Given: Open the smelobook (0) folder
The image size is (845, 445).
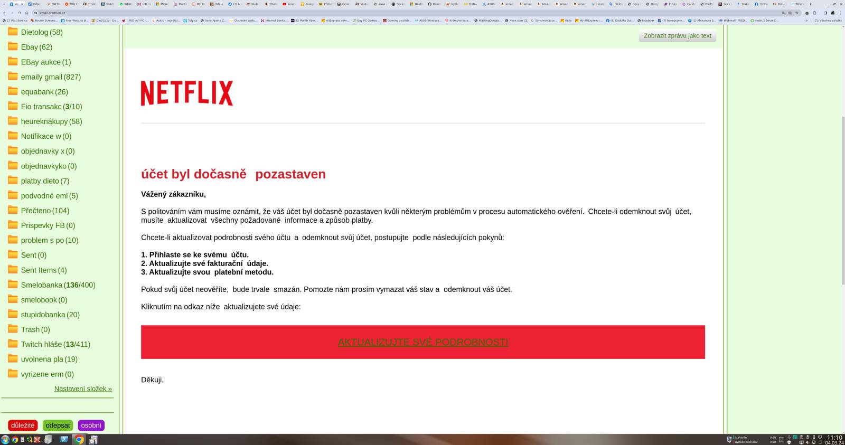Looking at the screenshot, I should (x=44, y=300).
